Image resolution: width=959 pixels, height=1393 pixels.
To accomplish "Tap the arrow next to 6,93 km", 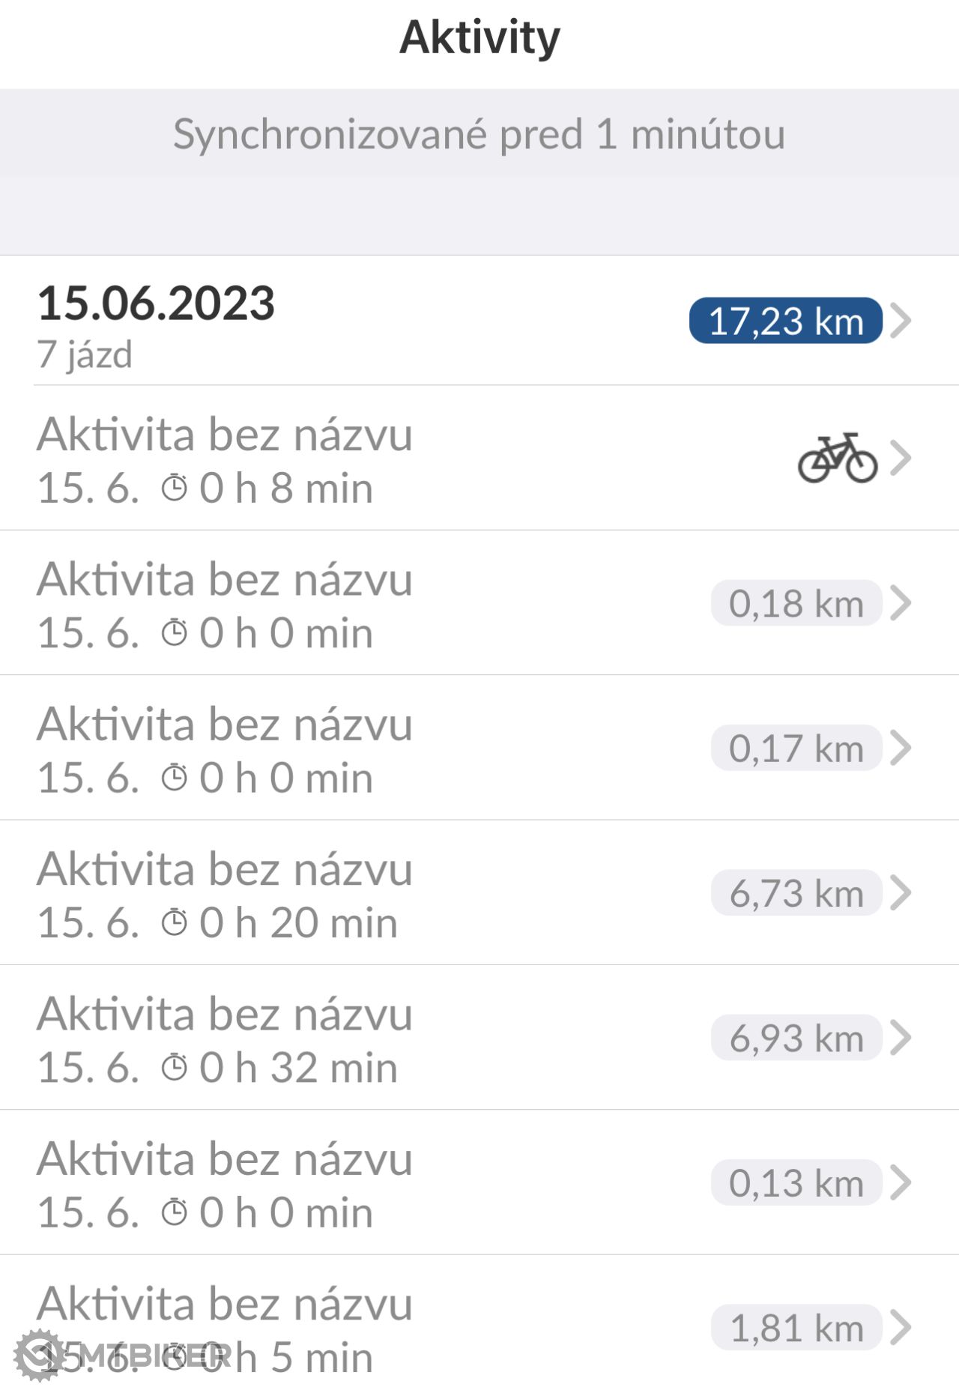I will [901, 1038].
